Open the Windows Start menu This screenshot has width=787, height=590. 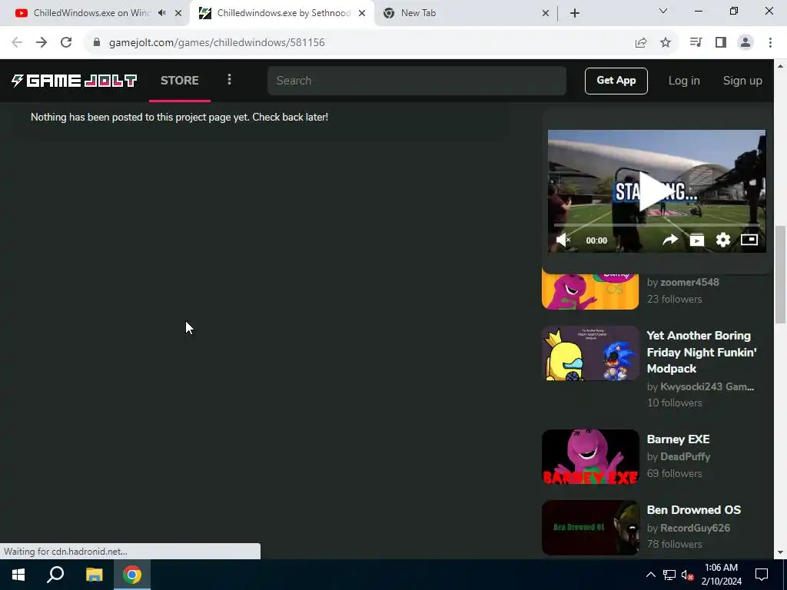[x=18, y=575]
